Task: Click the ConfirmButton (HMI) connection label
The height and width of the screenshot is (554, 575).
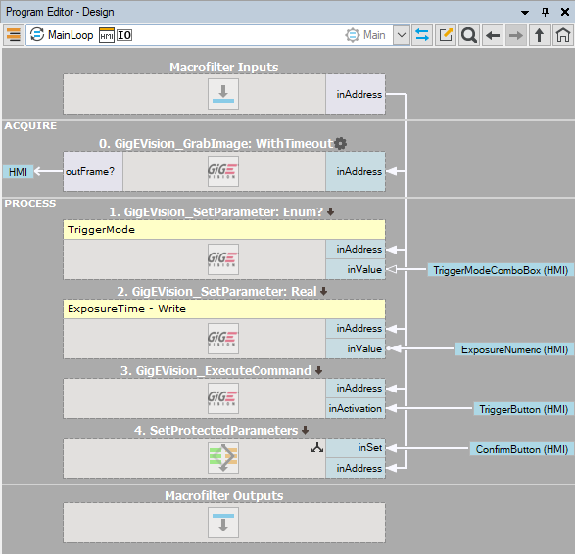Action: coord(521,449)
